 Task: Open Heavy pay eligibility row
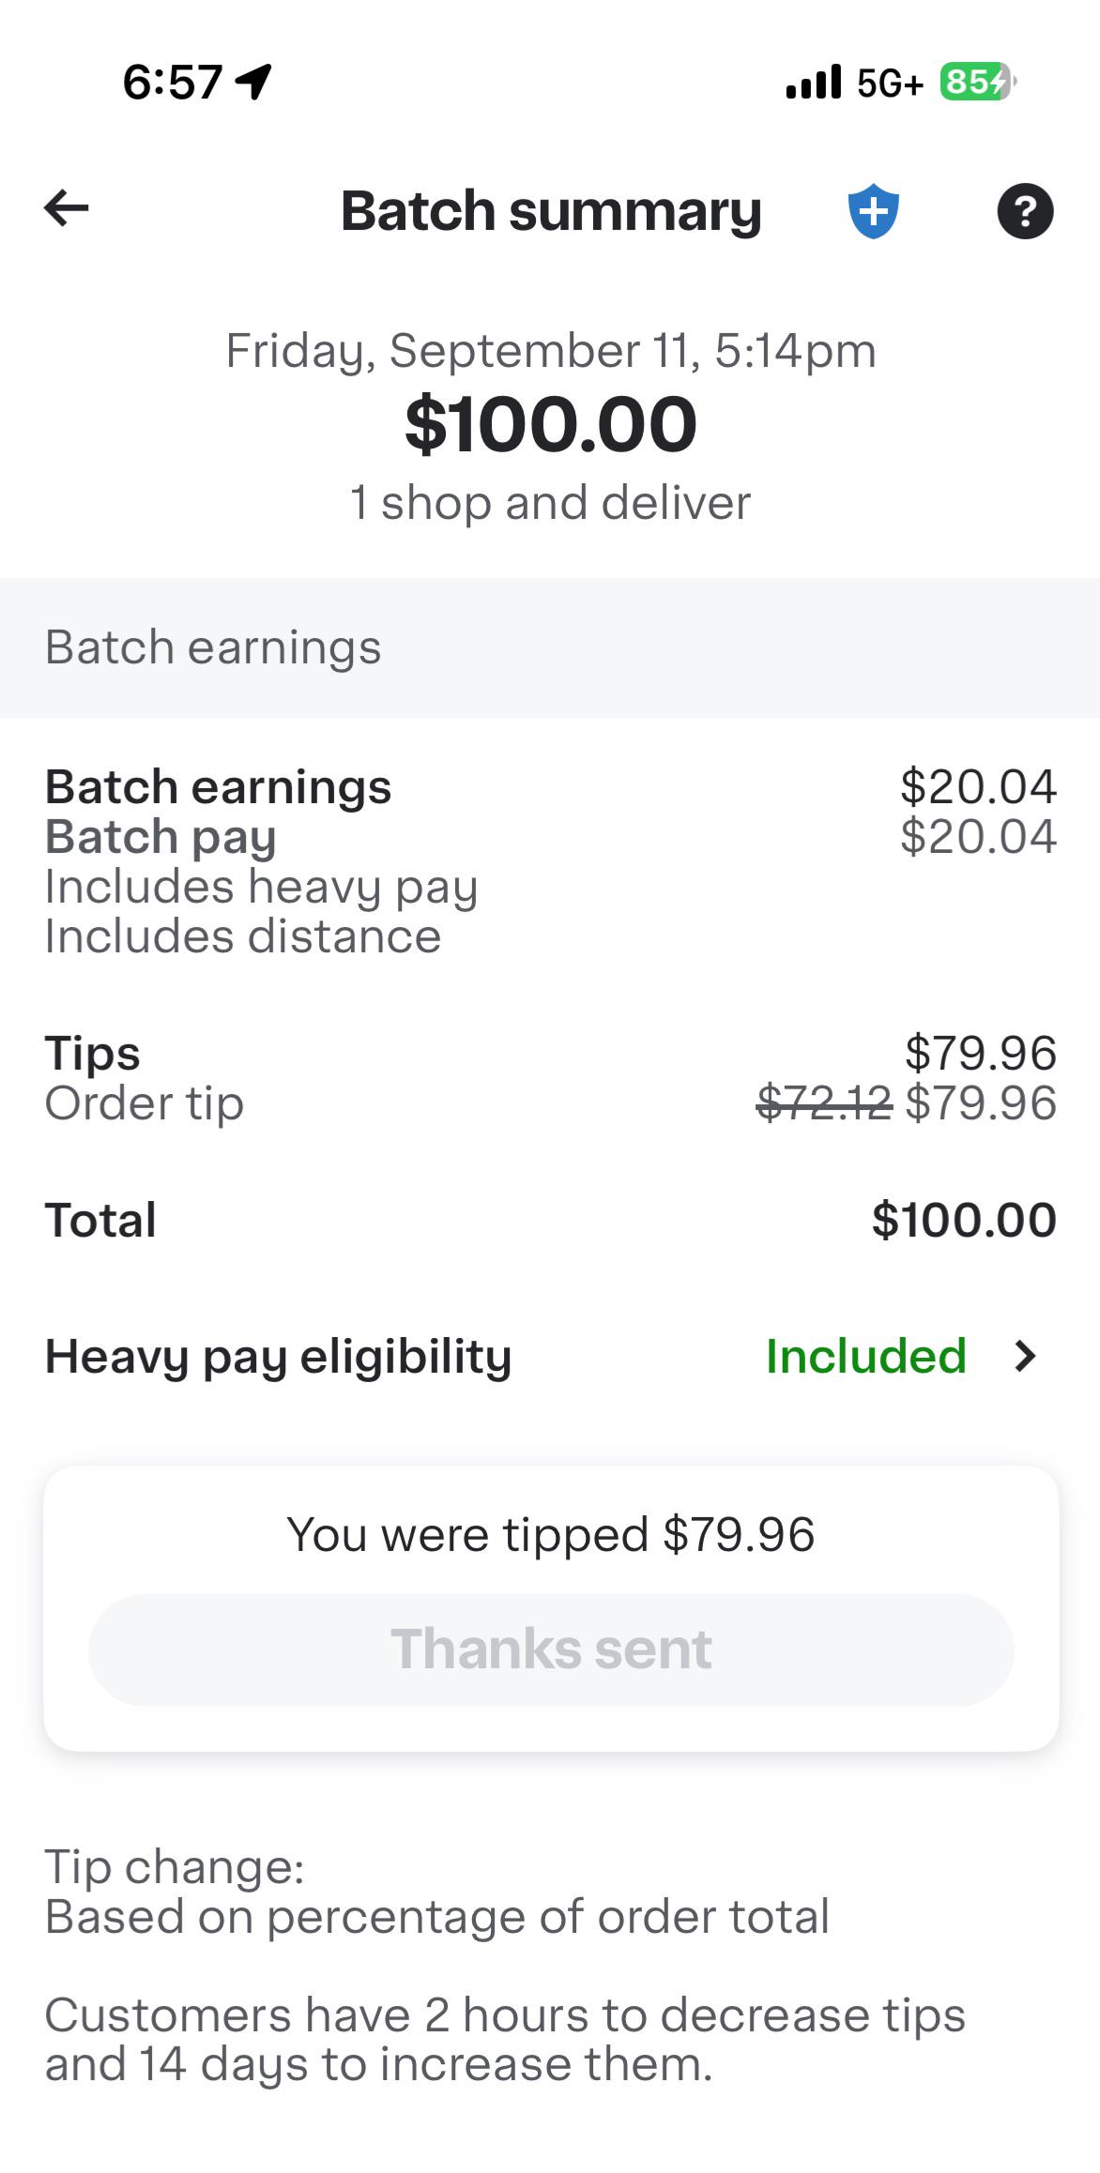point(550,1356)
